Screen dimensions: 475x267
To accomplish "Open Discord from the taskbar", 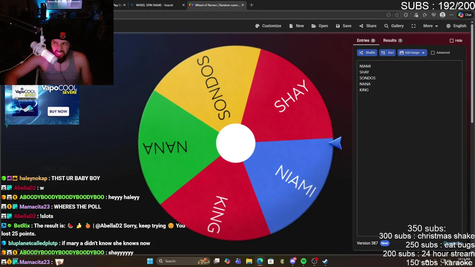I will 293,261.
